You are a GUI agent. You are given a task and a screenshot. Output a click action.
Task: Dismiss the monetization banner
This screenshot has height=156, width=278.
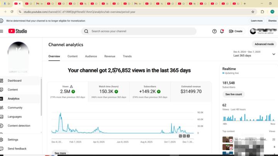[x=272, y=21]
